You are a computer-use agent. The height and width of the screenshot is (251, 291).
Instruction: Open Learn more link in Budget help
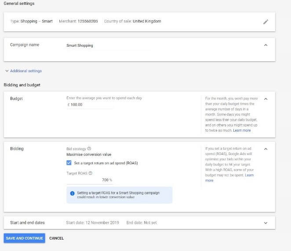coord(242,130)
